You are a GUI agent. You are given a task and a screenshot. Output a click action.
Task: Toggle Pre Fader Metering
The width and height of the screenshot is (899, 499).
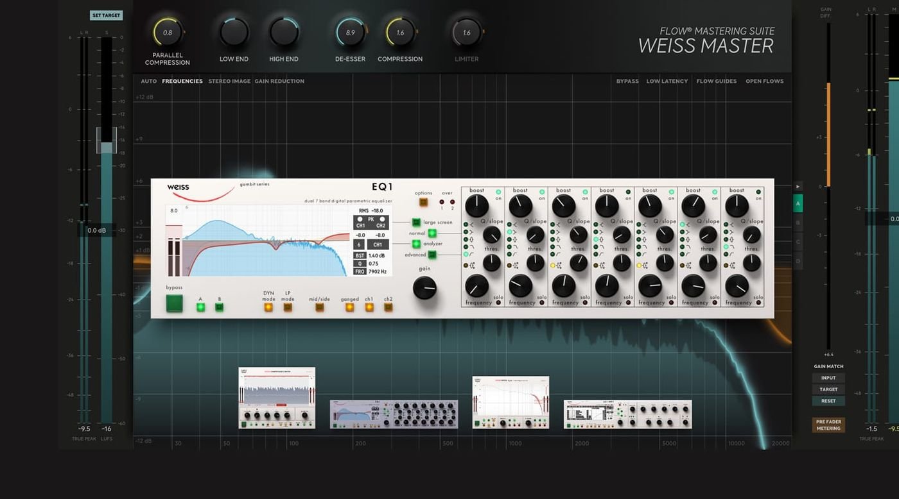pyautogui.click(x=828, y=425)
